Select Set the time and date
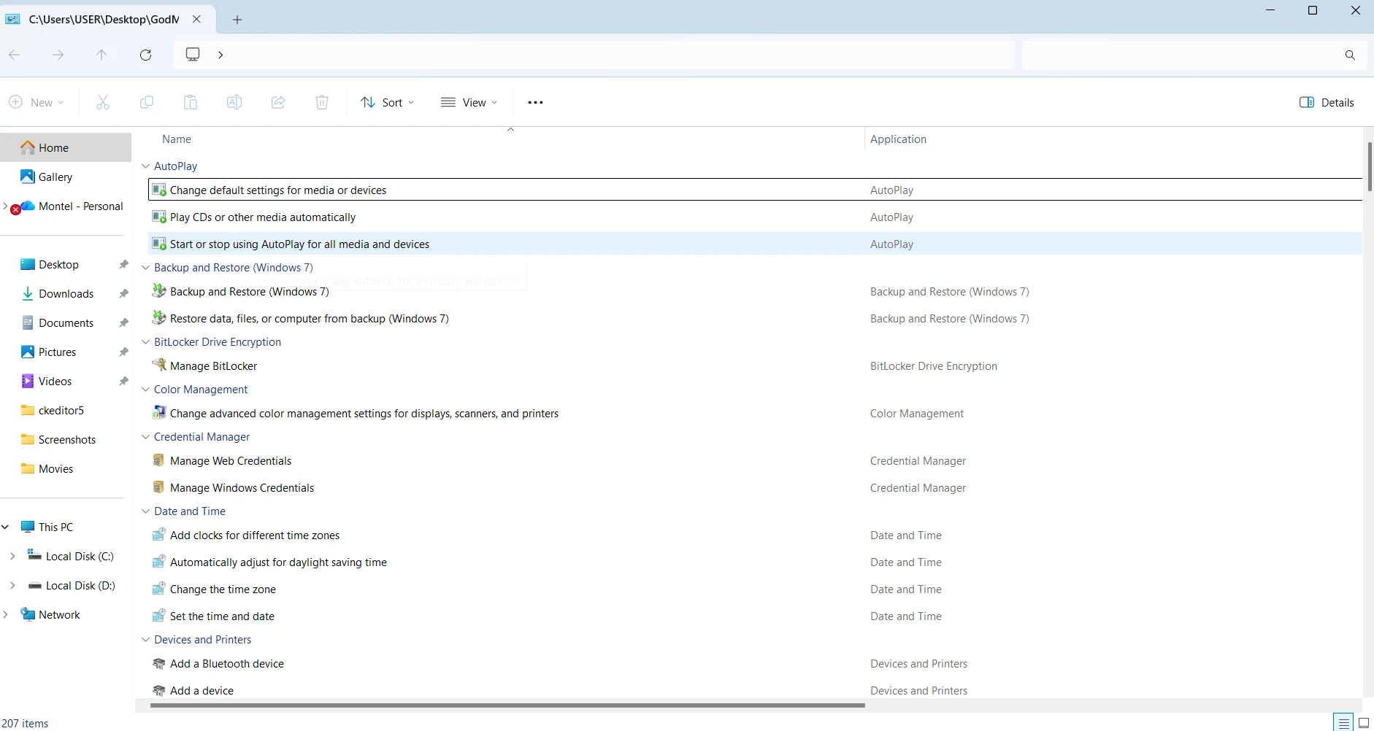The image size is (1374, 731). (755, 616)
